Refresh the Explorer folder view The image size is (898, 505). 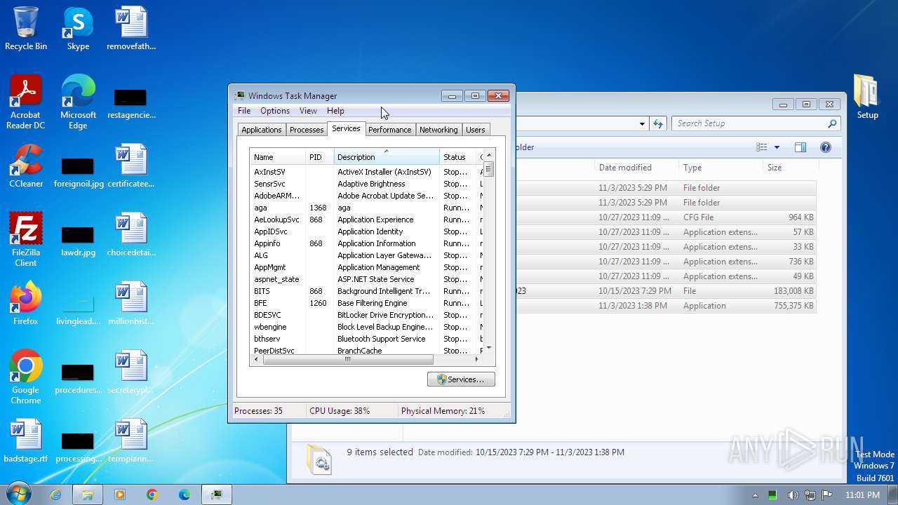(x=657, y=124)
